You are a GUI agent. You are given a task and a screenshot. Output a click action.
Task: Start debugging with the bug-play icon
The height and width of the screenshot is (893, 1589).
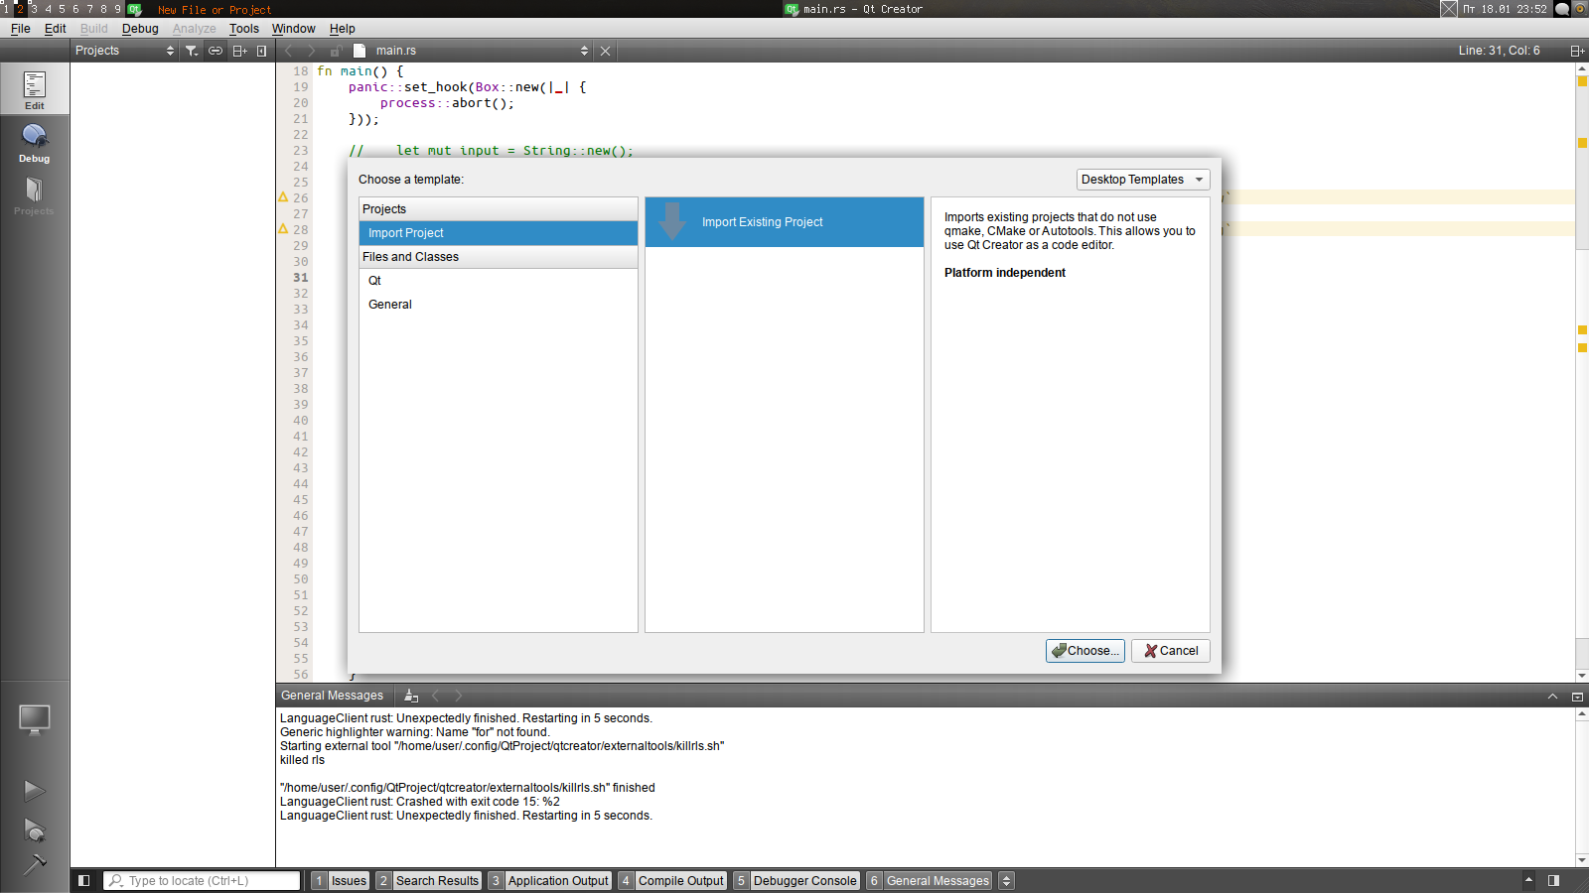35,829
